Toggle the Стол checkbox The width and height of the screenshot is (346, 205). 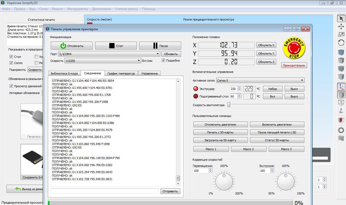click(x=11, y=57)
